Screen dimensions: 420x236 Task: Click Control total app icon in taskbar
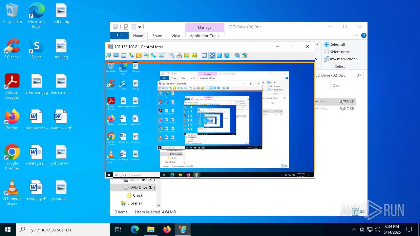(182, 229)
